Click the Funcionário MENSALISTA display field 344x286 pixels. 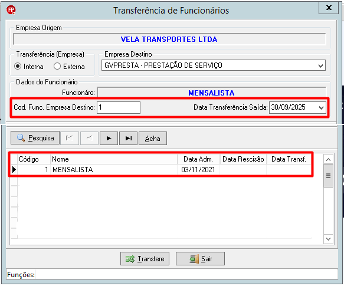[212, 93]
